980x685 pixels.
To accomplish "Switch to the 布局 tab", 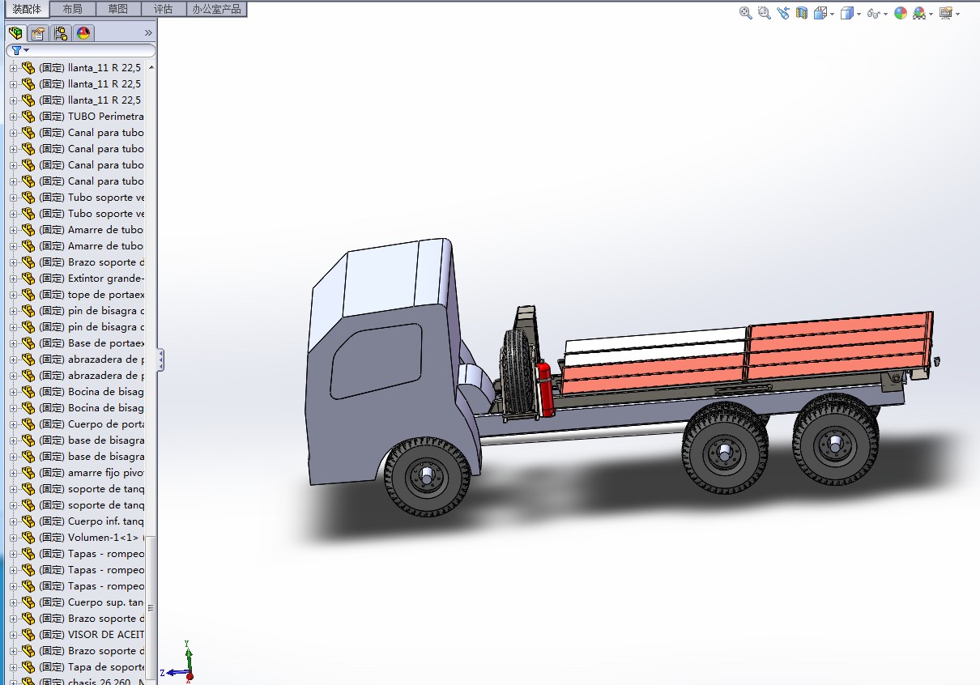I will (72, 9).
